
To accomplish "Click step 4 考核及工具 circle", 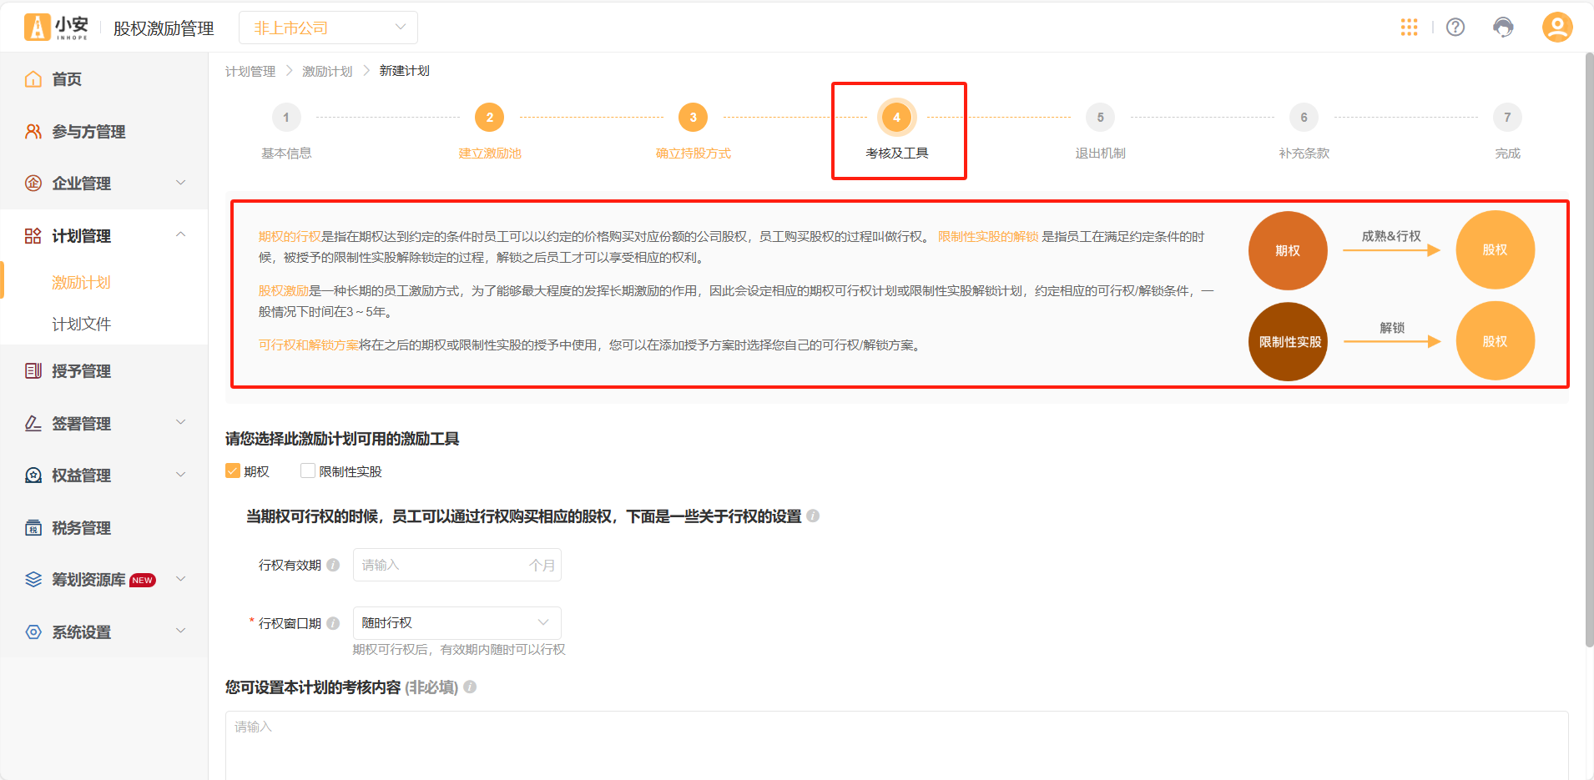I will pos(897,118).
